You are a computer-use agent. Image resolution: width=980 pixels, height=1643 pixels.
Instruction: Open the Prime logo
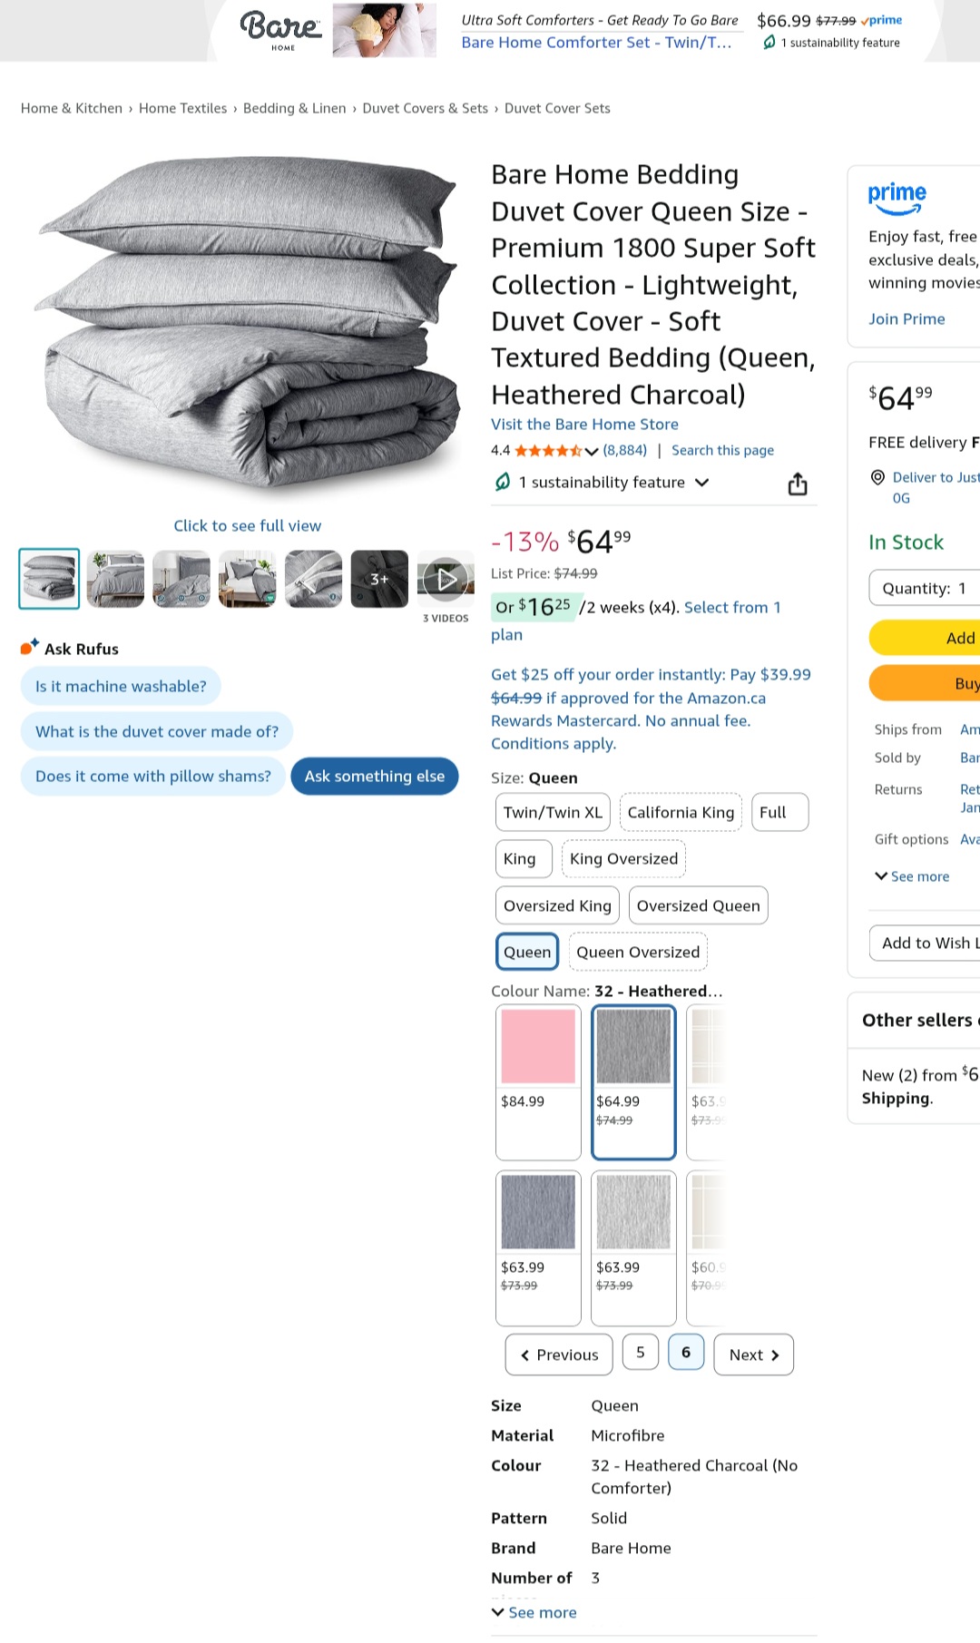tap(897, 197)
